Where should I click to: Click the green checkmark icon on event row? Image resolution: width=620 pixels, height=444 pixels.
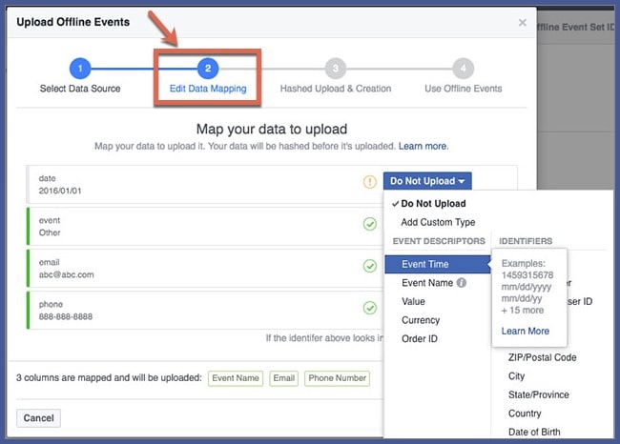370,224
